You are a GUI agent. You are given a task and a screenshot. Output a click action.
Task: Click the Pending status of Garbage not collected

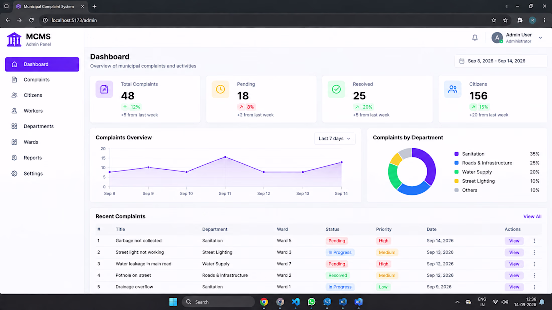point(337,241)
